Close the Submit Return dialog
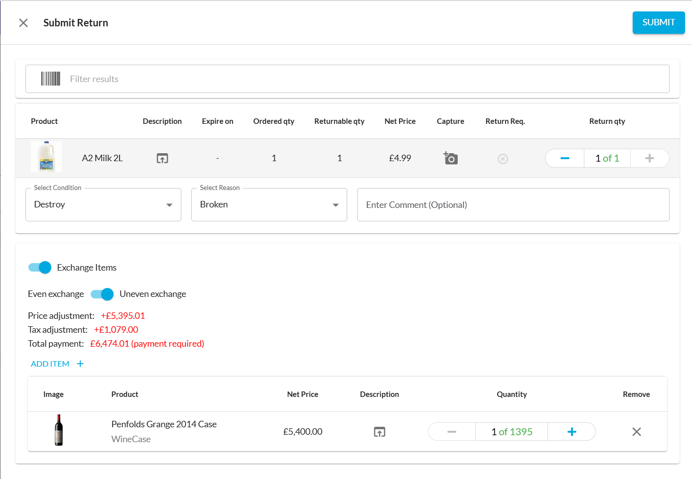 [x=23, y=23]
